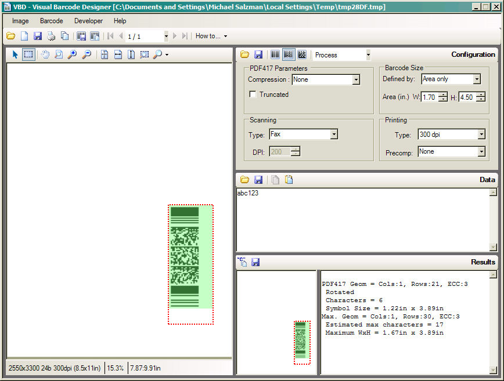Click the Symbol Size result line
This screenshot has width=504, height=381.
(x=384, y=308)
